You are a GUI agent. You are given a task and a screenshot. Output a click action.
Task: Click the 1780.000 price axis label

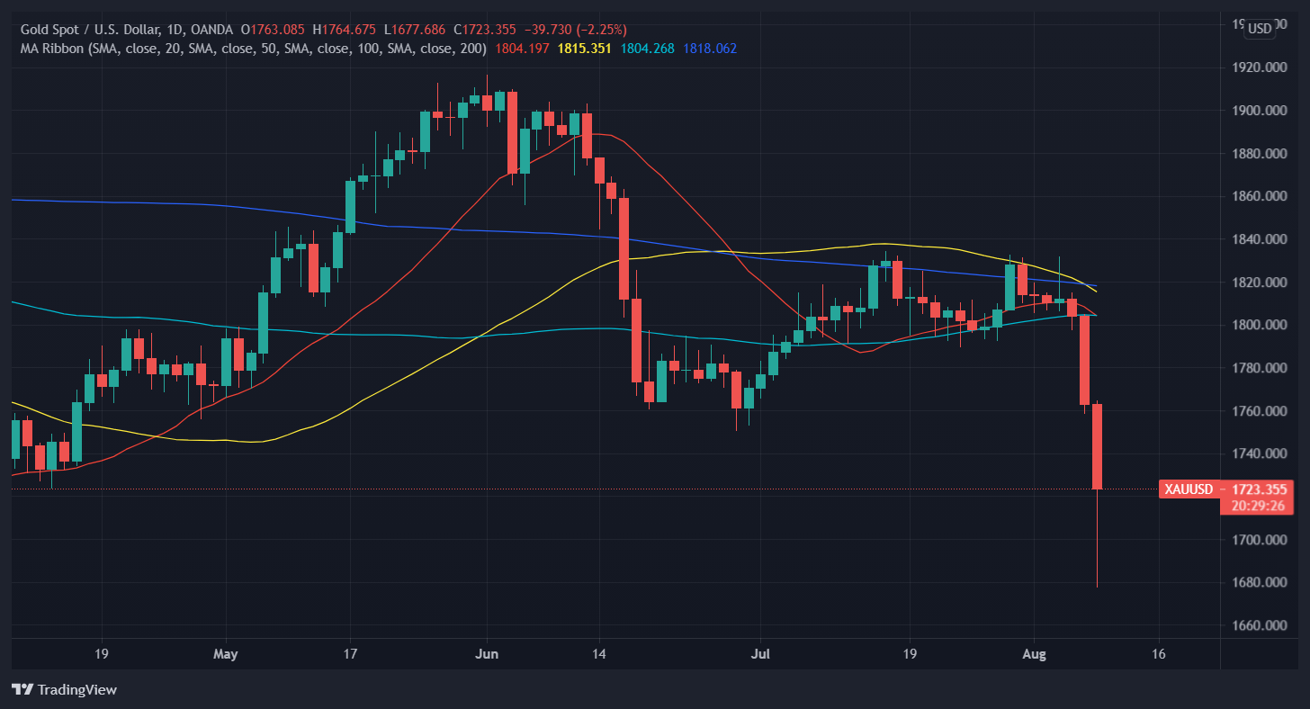(x=1261, y=368)
